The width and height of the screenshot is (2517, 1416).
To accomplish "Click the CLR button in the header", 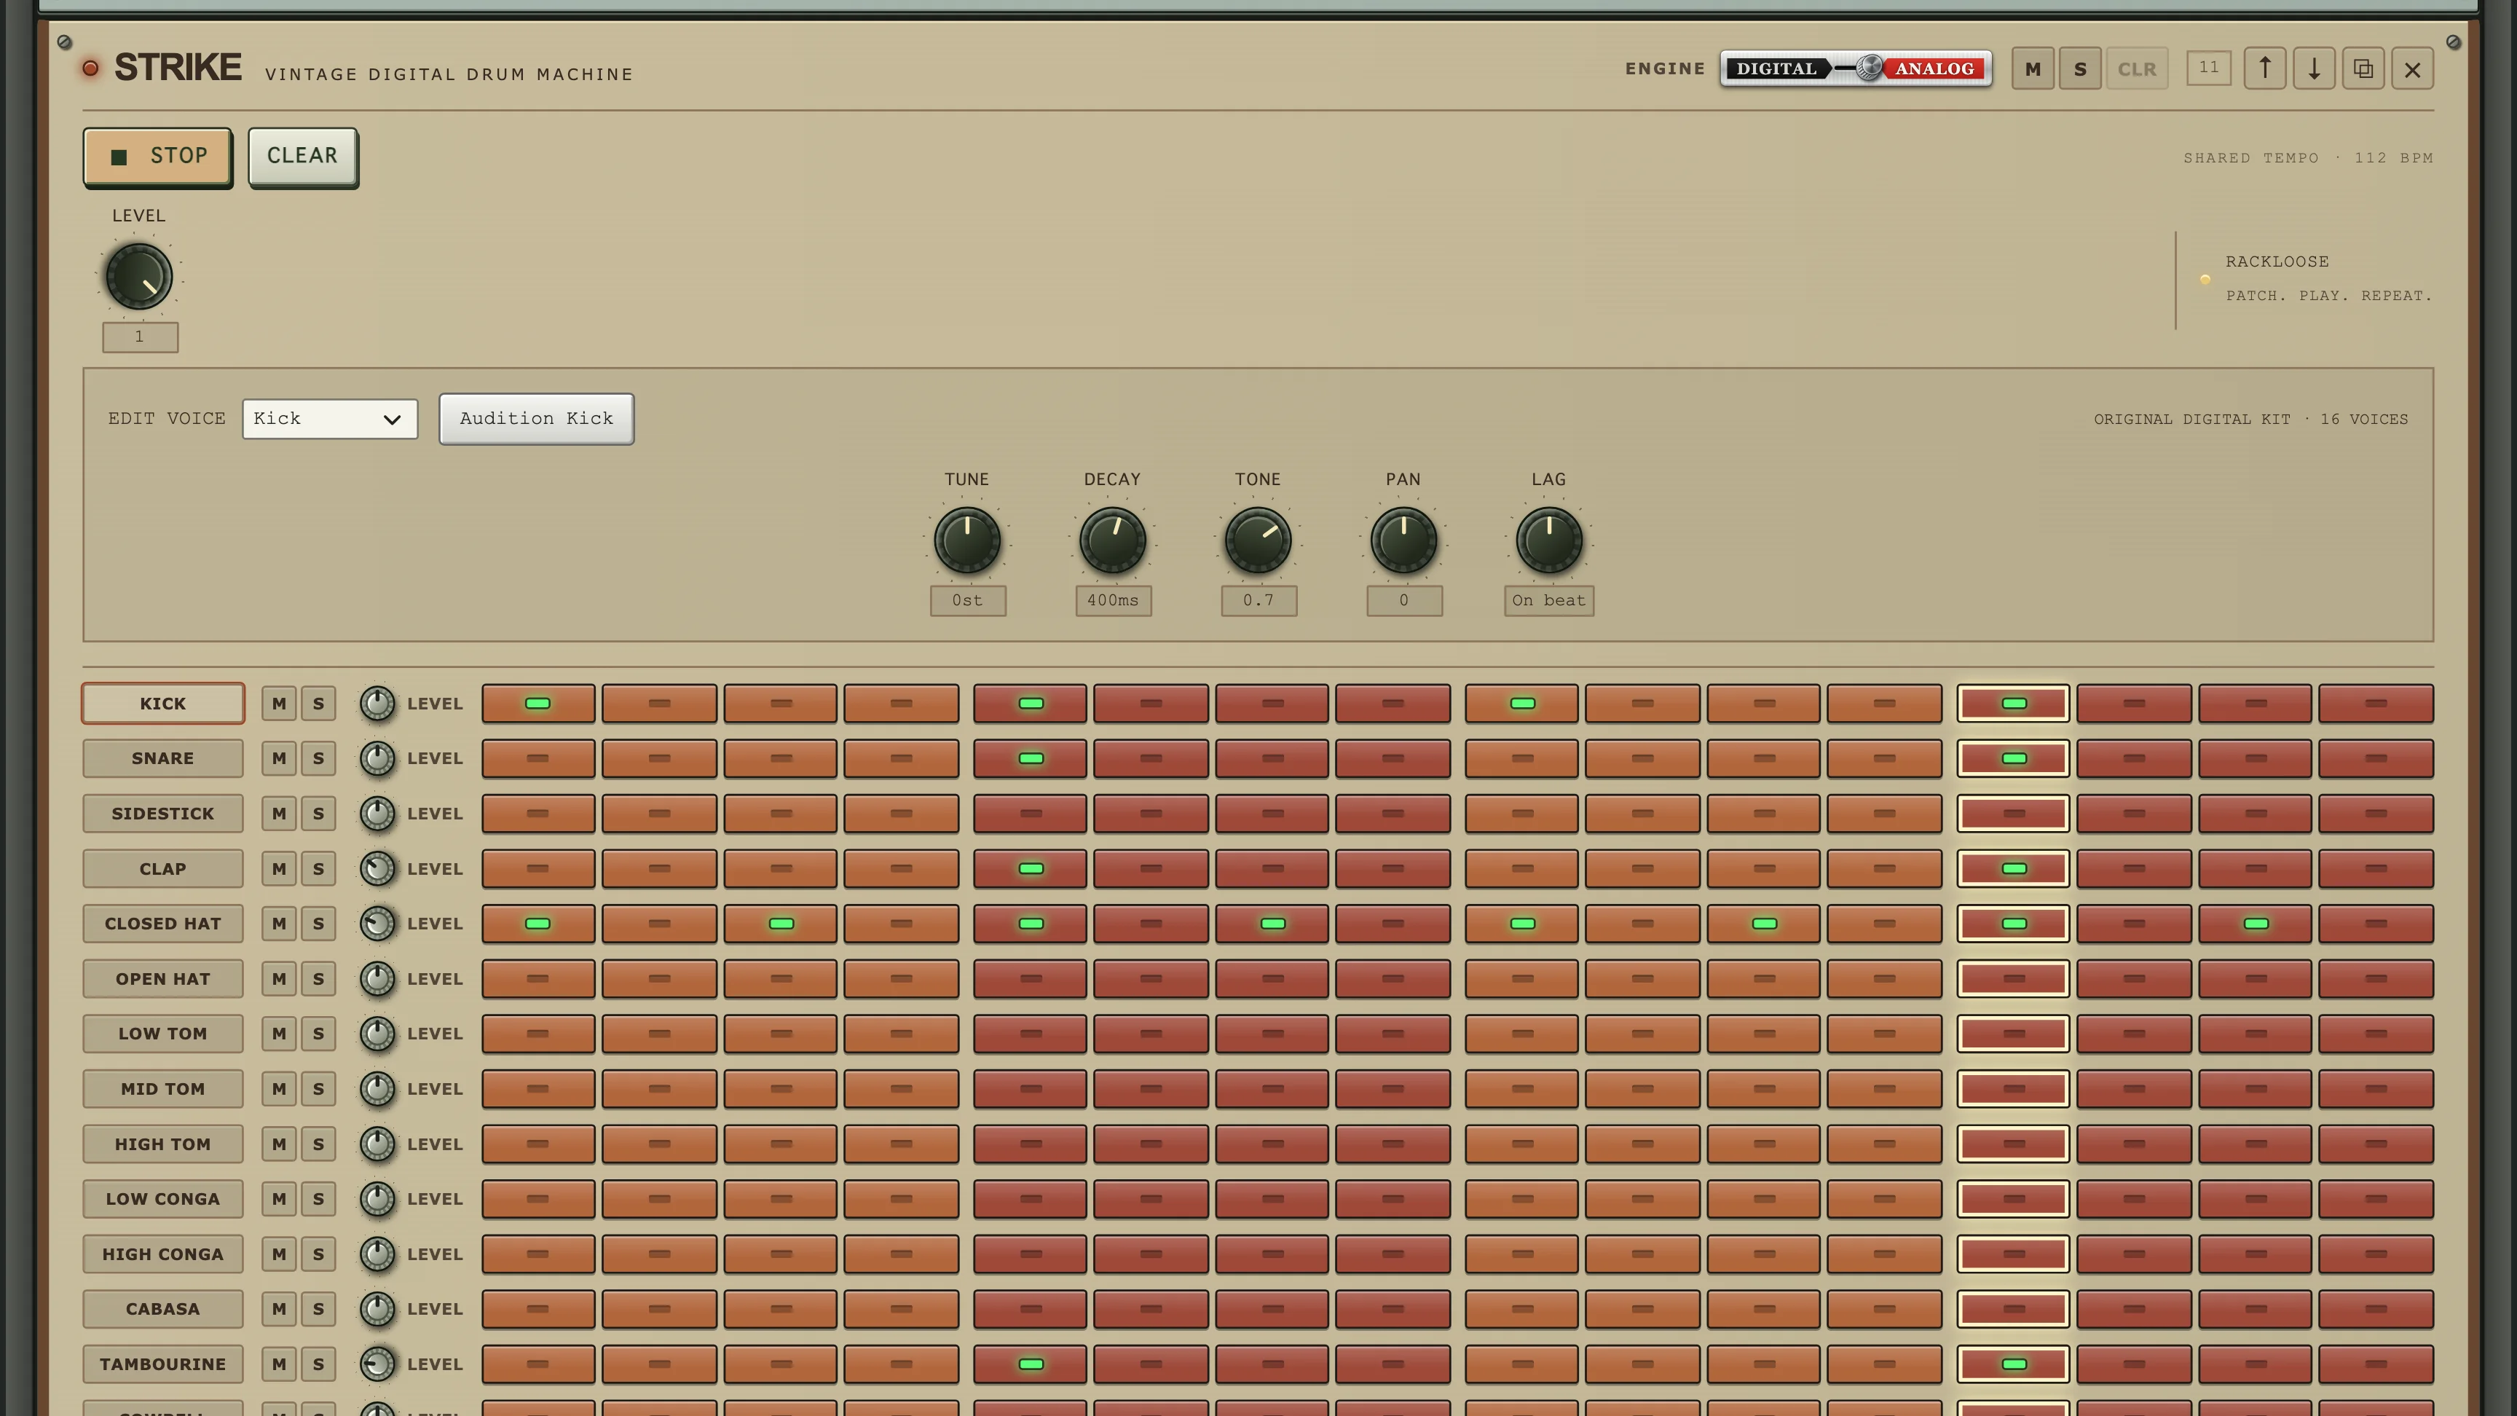I will click(x=2137, y=68).
